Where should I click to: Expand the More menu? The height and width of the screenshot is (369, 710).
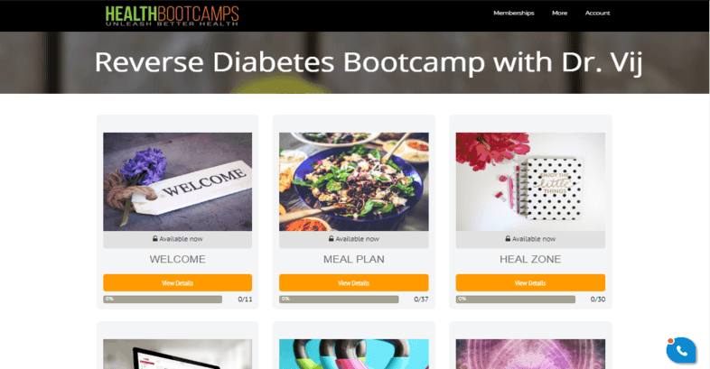(560, 14)
